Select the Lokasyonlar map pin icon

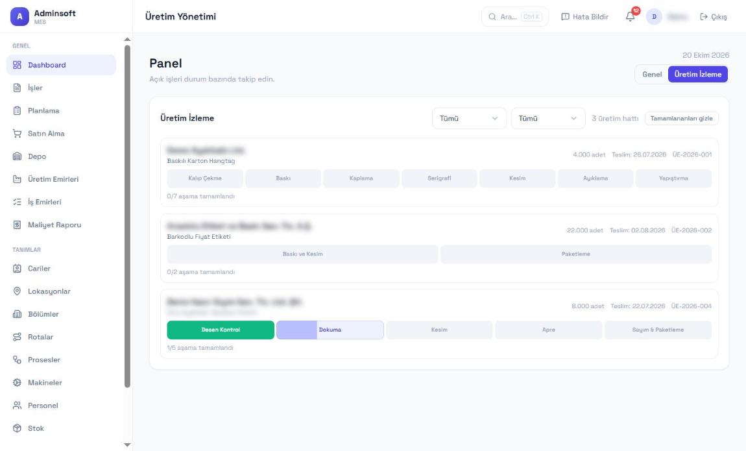17,291
